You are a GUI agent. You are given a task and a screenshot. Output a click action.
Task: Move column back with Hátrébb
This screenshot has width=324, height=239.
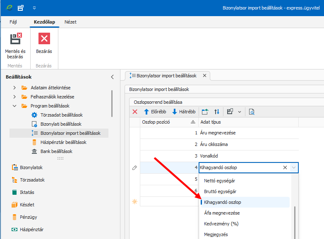183,112
